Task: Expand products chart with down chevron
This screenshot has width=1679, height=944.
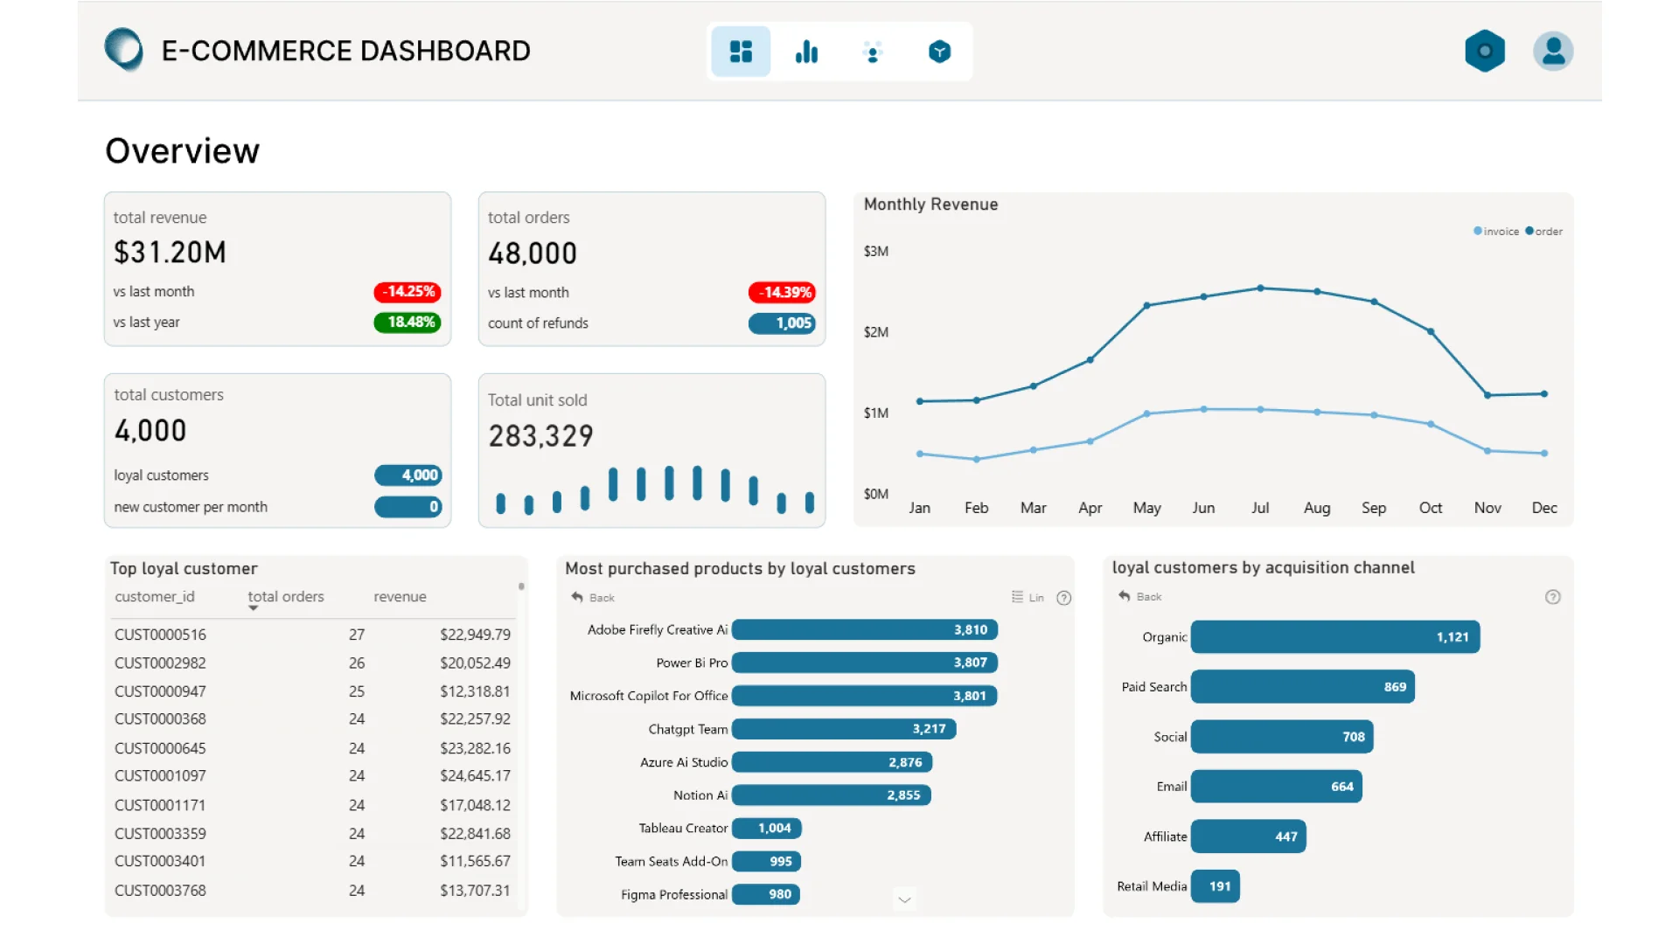Action: click(904, 899)
